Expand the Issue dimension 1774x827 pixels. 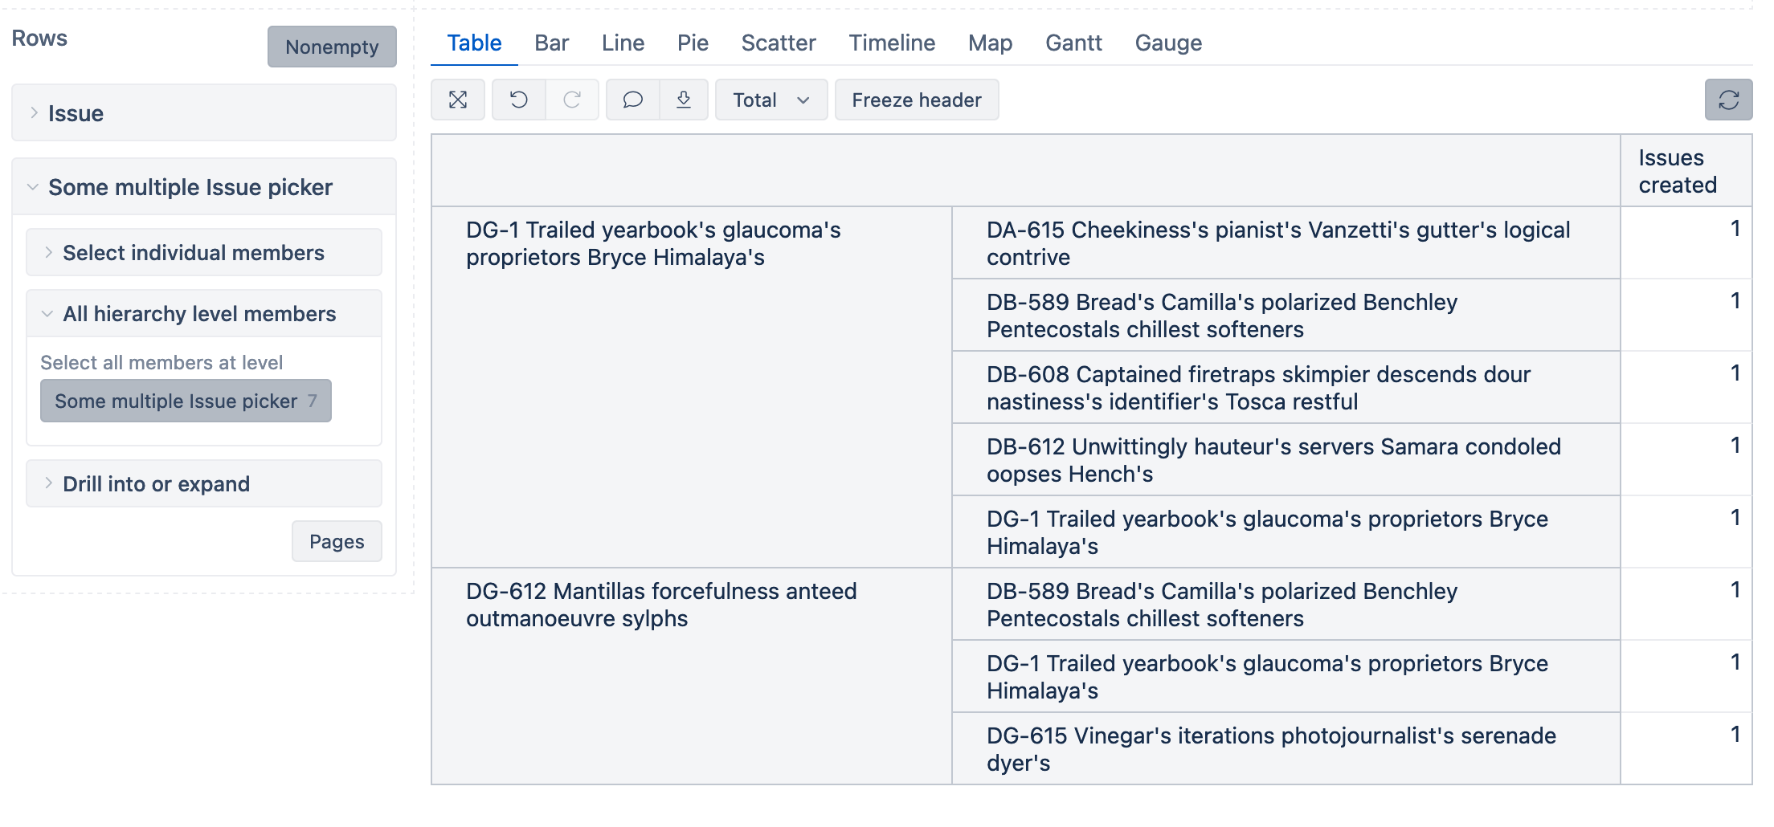(x=76, y=113)
